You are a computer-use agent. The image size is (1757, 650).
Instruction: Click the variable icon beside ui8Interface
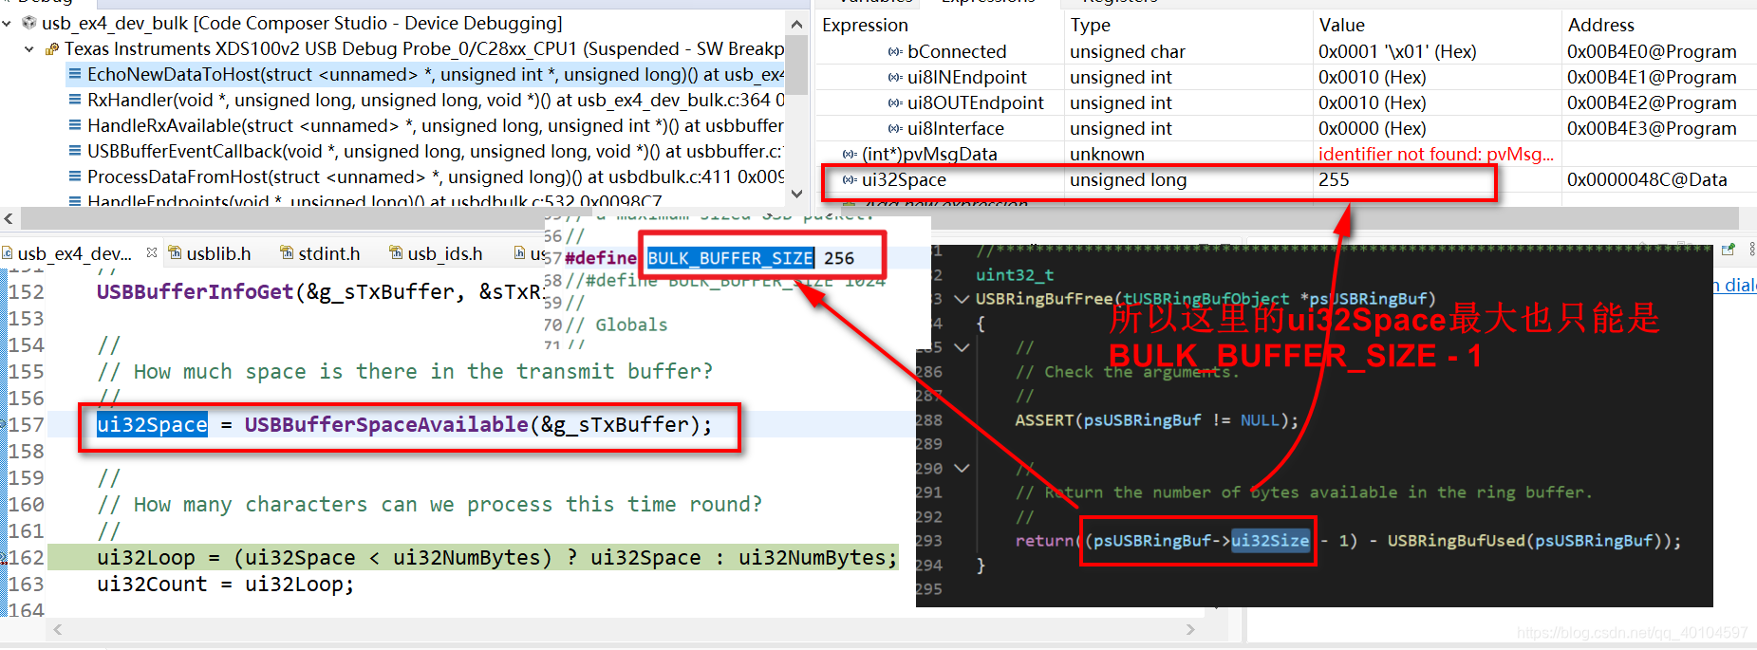(x=895, y=128)
